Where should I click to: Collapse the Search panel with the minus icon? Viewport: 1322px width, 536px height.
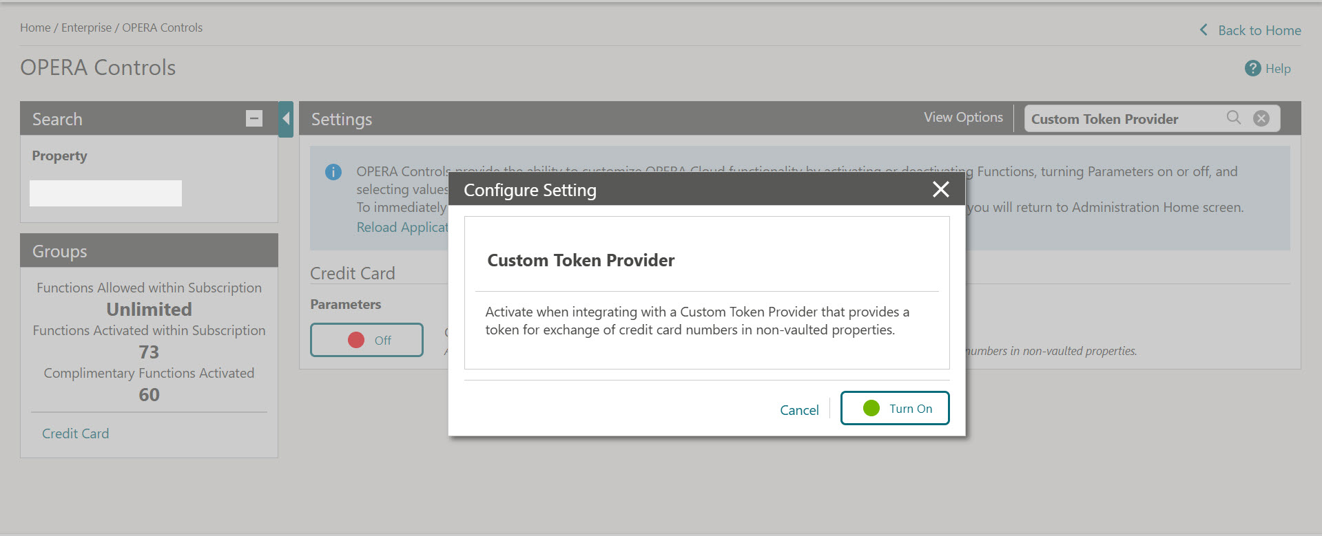point(254,118)
